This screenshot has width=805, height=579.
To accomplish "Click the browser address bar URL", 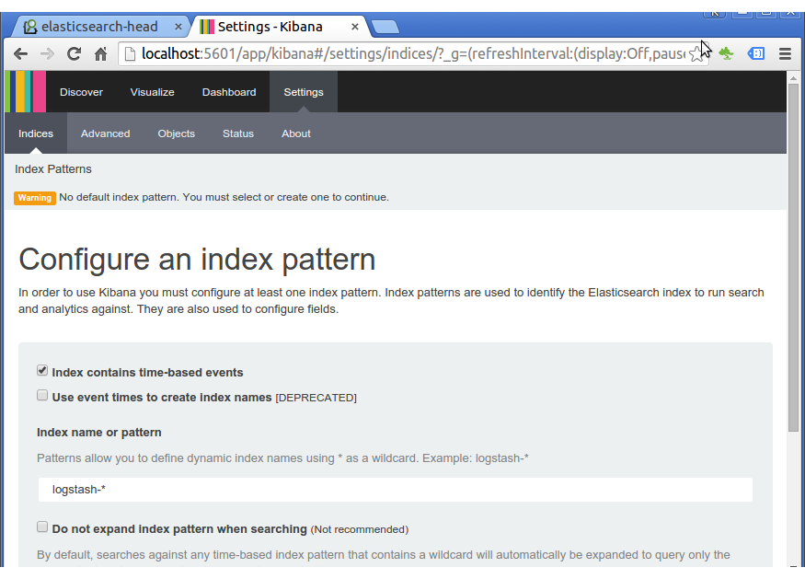I will pyautogui.click(x=413, y=54).
